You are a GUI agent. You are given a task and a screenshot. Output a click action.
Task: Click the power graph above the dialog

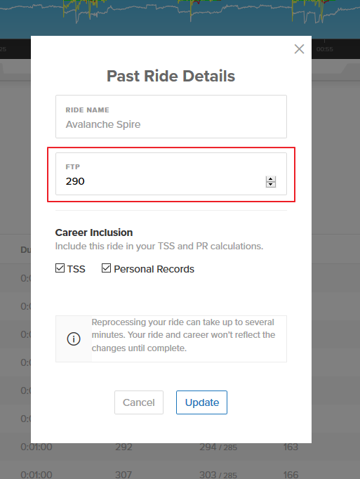[x=180, y=18]
